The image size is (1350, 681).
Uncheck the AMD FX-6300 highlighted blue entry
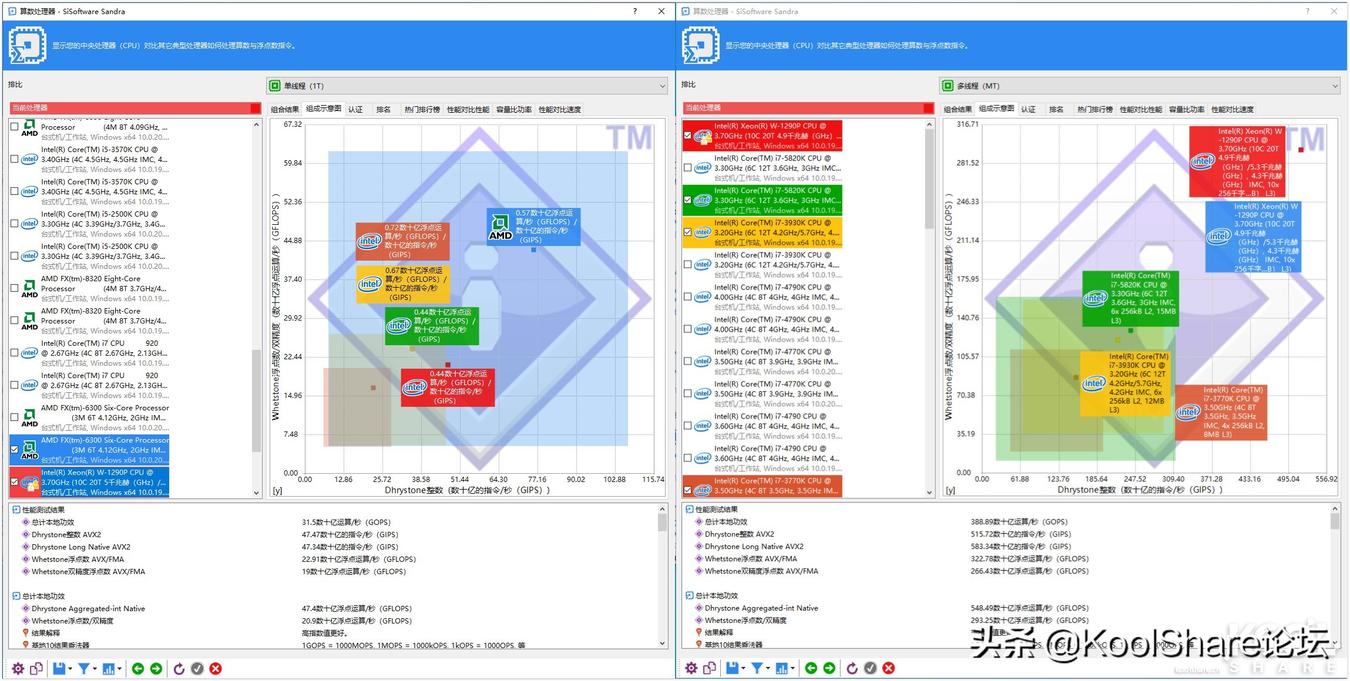click(15, 450)
